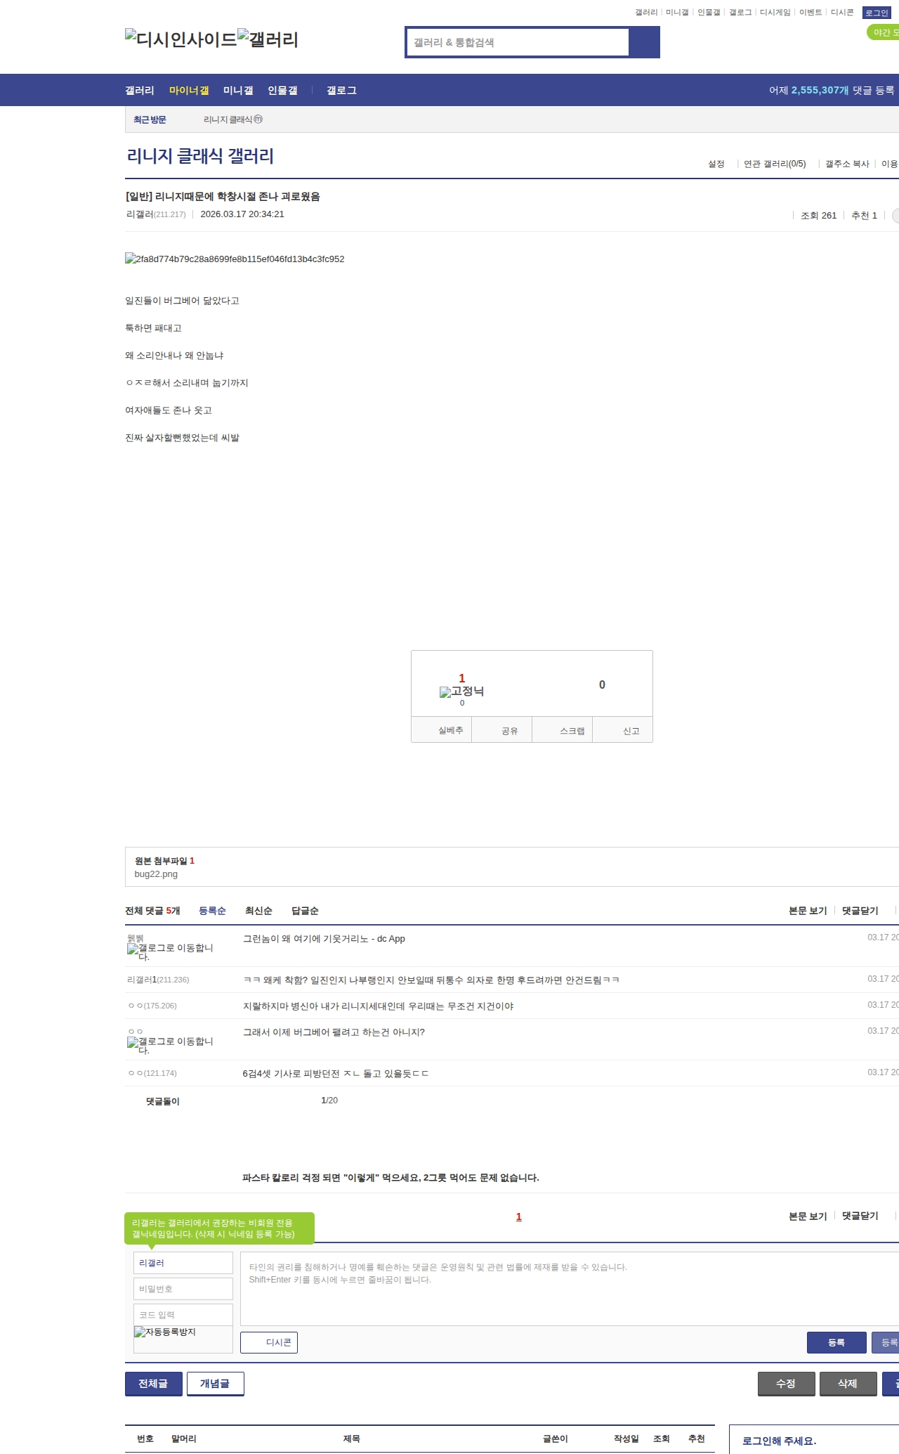This screenshot has height=1454, width=899.
Task: Delete the post with the 삭제 button
Action: 848,1384
